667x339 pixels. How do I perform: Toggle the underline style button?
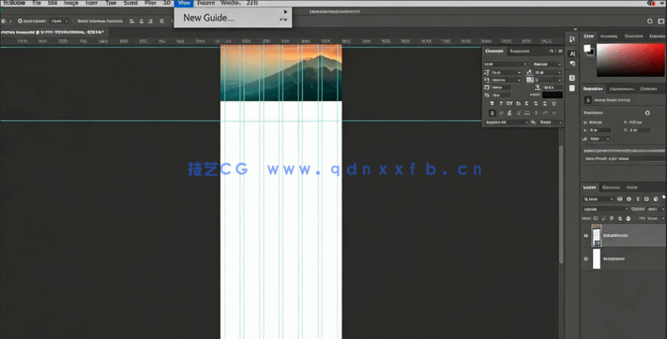click(544, 103)
